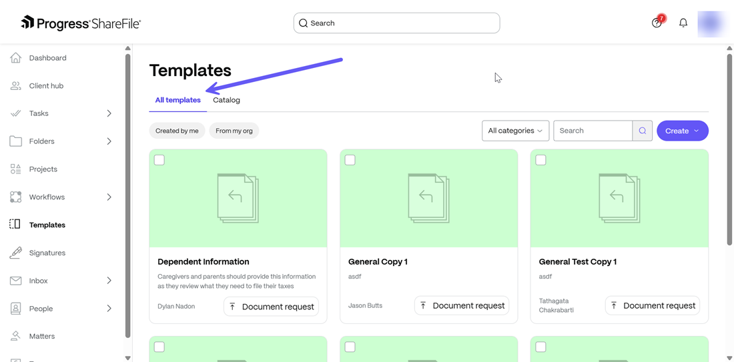The image size is (734, 362).
Task: Open Dashboard in the sidebar
Action: pyautogui.click(x=48, y=58)
